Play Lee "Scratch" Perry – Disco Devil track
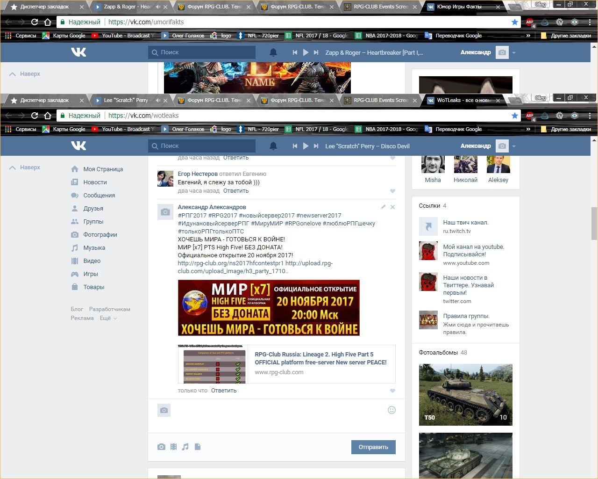The height and width of the screenshot is (479, 598). coord(306,146)
